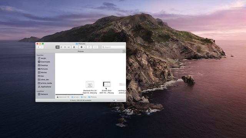Switch to icon view in Finder toolbar
This screenshot has height=138, width=246.
point(58,47)
